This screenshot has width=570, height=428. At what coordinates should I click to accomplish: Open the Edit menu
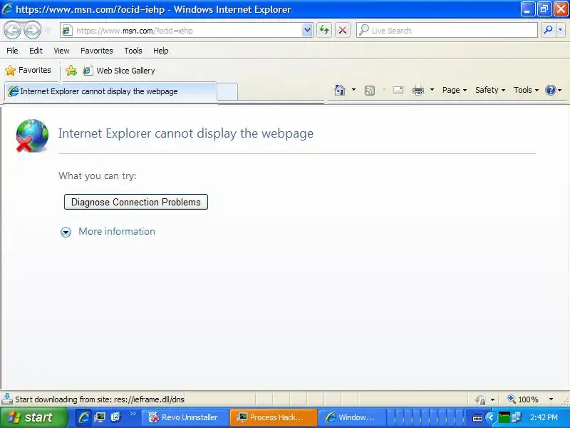pos(36,51)
